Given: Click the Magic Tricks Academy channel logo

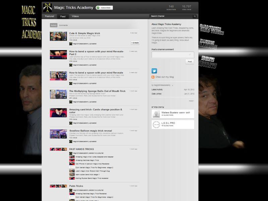Looking at the screenshot, I should 47,8.
